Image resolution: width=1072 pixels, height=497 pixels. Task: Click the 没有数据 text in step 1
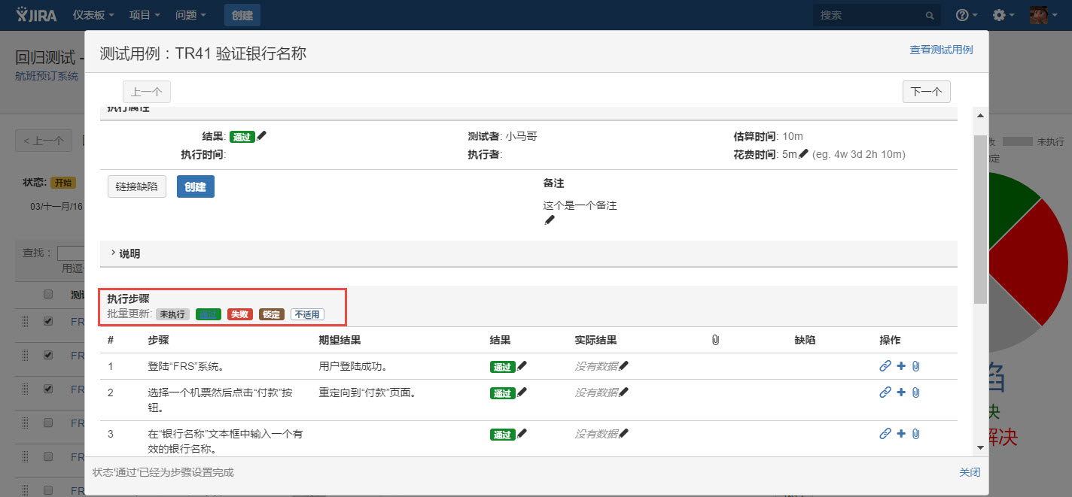[x=596, y=367]
